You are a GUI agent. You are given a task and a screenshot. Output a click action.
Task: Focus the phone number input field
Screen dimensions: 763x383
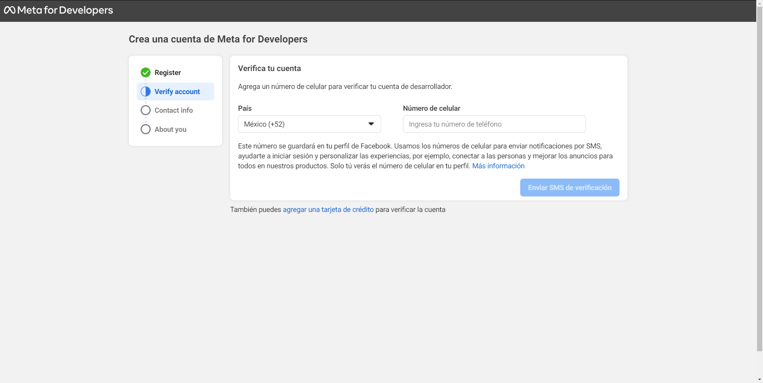(x=494, y=124)
